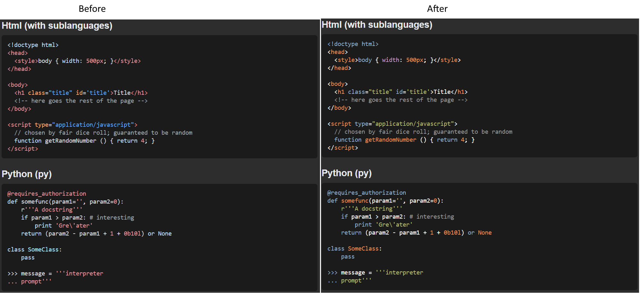Click the return statement in After Python block

pos(416,233)
